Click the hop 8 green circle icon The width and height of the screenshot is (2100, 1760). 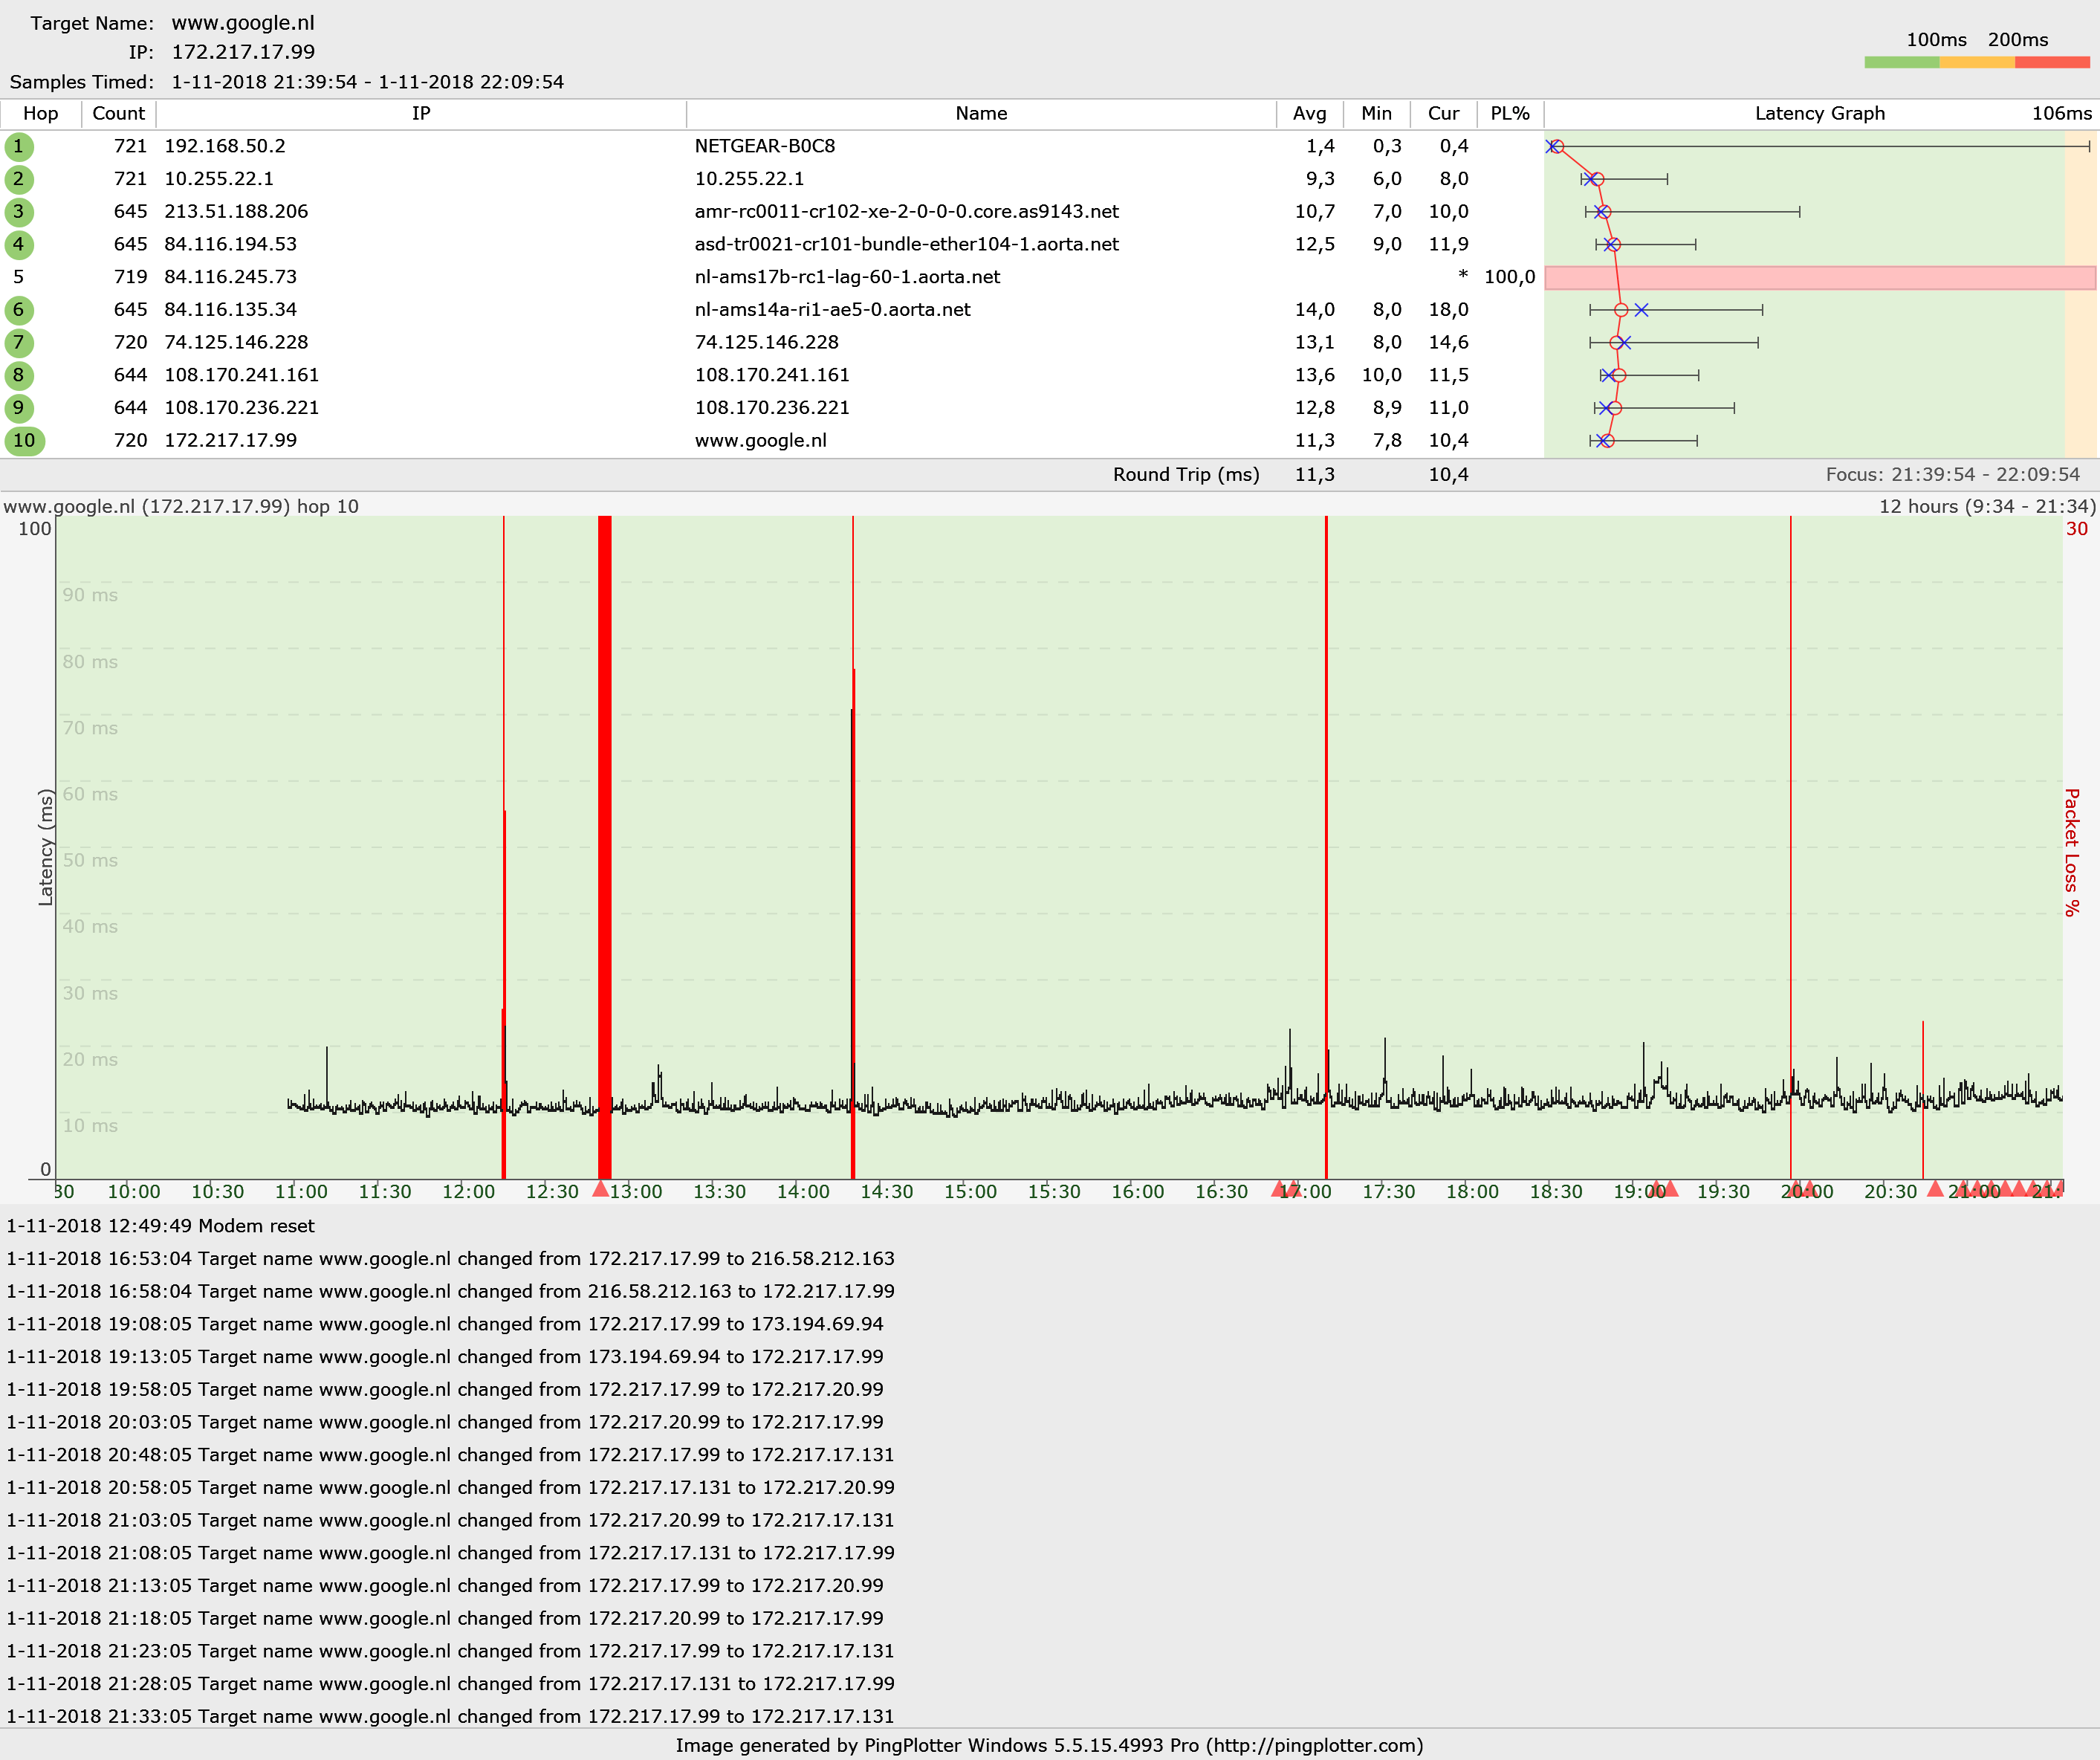[19, 376]
